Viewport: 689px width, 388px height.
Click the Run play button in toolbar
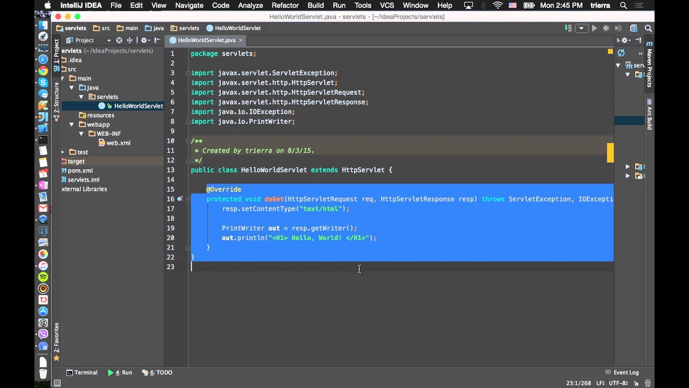click(x=594, y=28)
